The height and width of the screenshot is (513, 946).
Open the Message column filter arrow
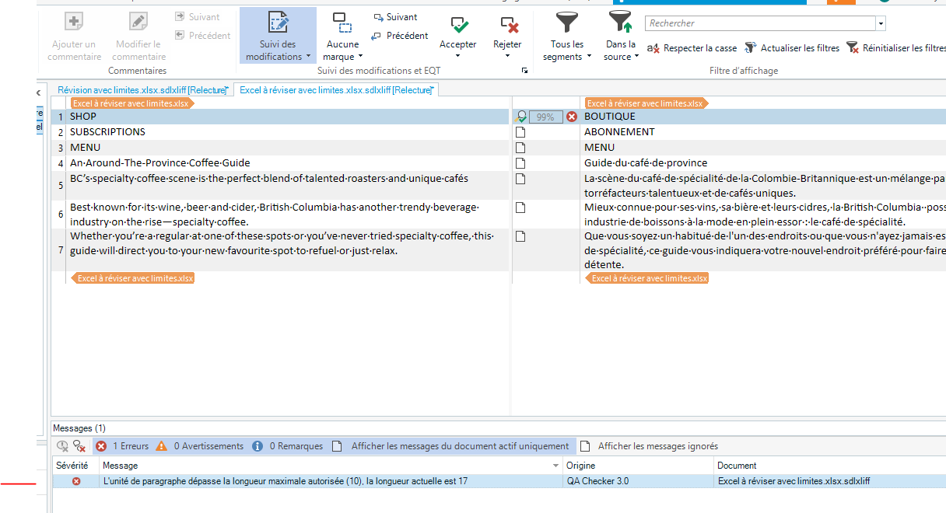coord(555,466)
